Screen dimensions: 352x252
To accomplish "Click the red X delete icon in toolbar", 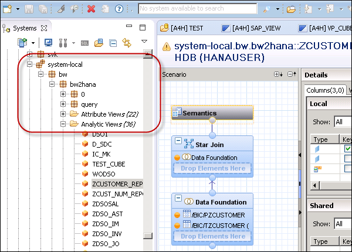I will click(91, 9).
